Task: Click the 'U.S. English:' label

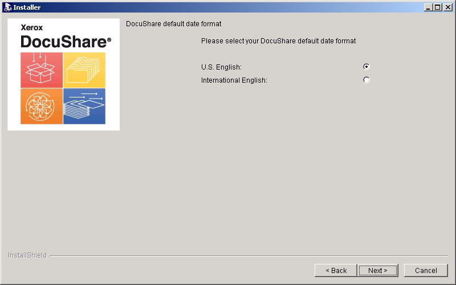Action: [x=221, y=67]
